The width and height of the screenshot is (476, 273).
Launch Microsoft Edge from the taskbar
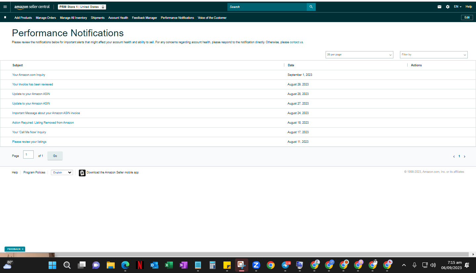[125, 265]
